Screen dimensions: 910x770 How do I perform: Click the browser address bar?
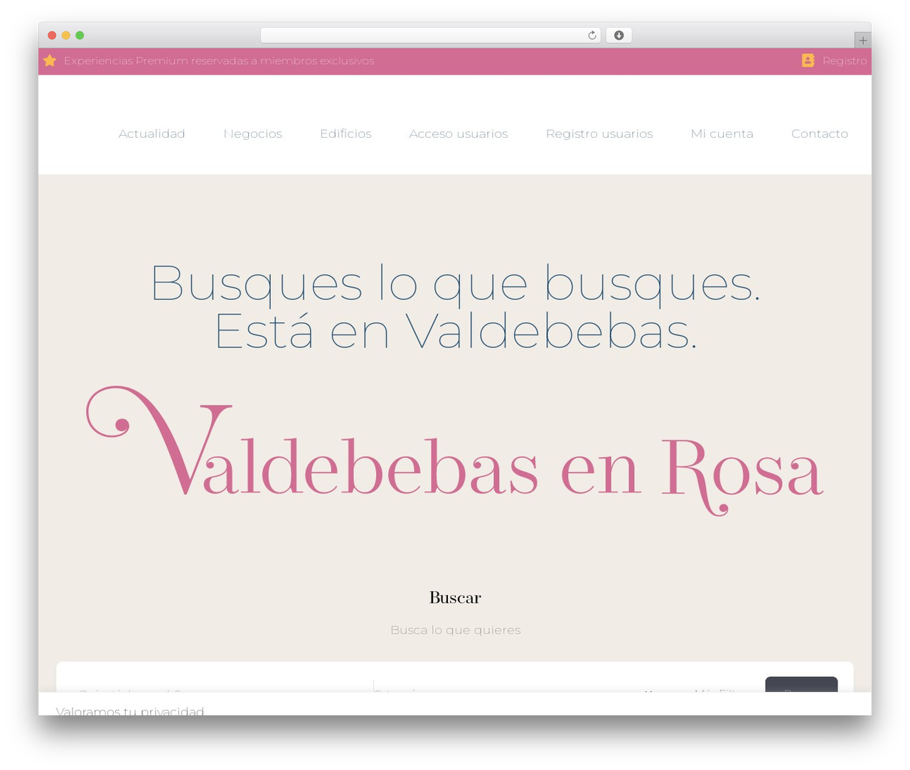(x=431, y=36)
